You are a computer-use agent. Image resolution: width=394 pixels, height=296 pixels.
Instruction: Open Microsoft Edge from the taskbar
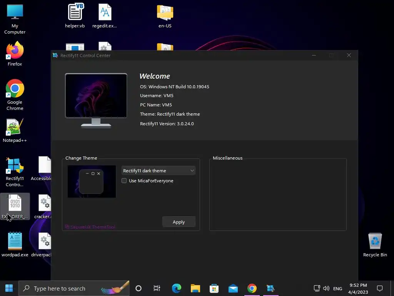point(176,288)
